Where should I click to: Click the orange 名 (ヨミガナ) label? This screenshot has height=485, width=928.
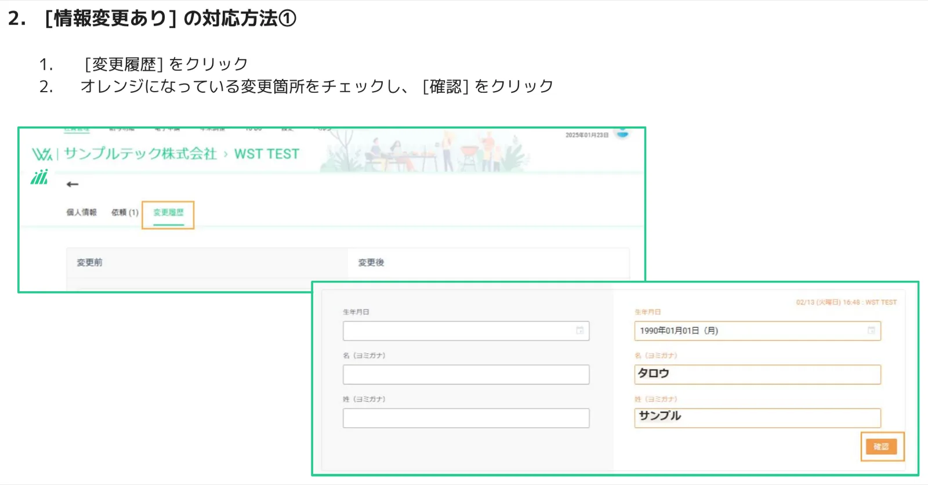coord(656,356)
